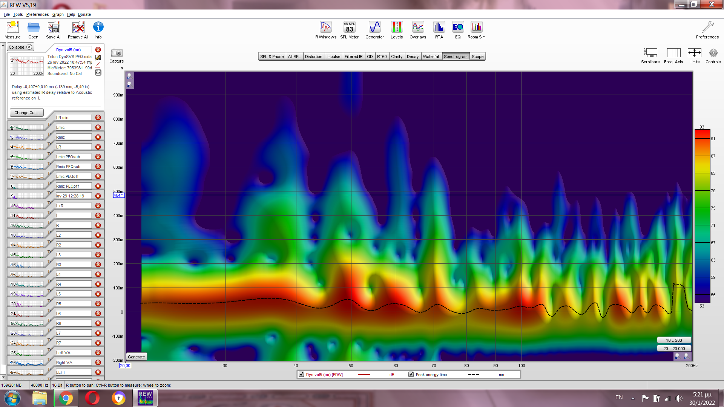This screenshot has width=724, height=407.
Task: Collapse the measurements panel
Action: click(21, 47)
